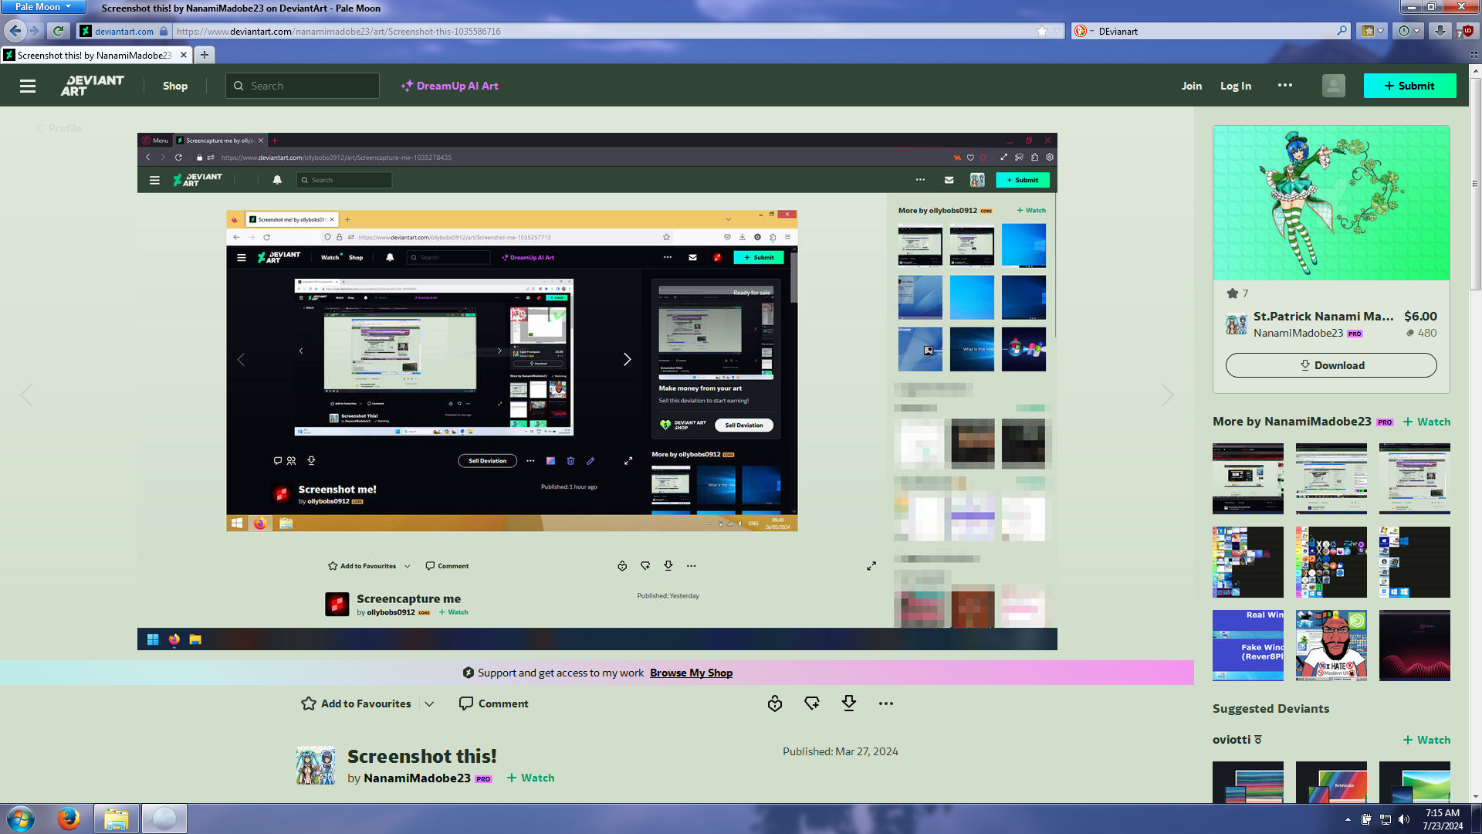This screenshot has width=1482, height=834.
Task: Reload the page with the reload button
Action: pos(58,31)
